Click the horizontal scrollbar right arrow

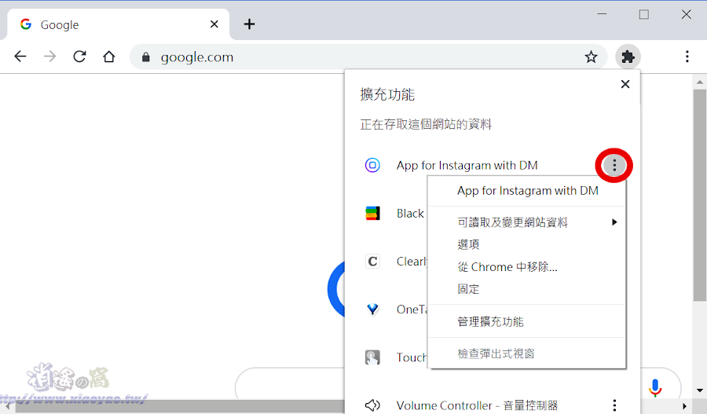(684, 406)
